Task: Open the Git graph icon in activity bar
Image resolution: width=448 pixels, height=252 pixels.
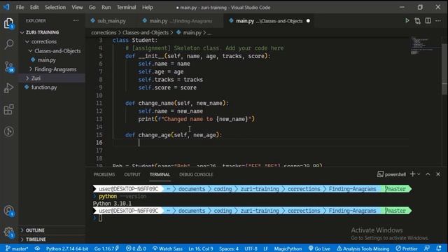Action: (x=9, y=132)
